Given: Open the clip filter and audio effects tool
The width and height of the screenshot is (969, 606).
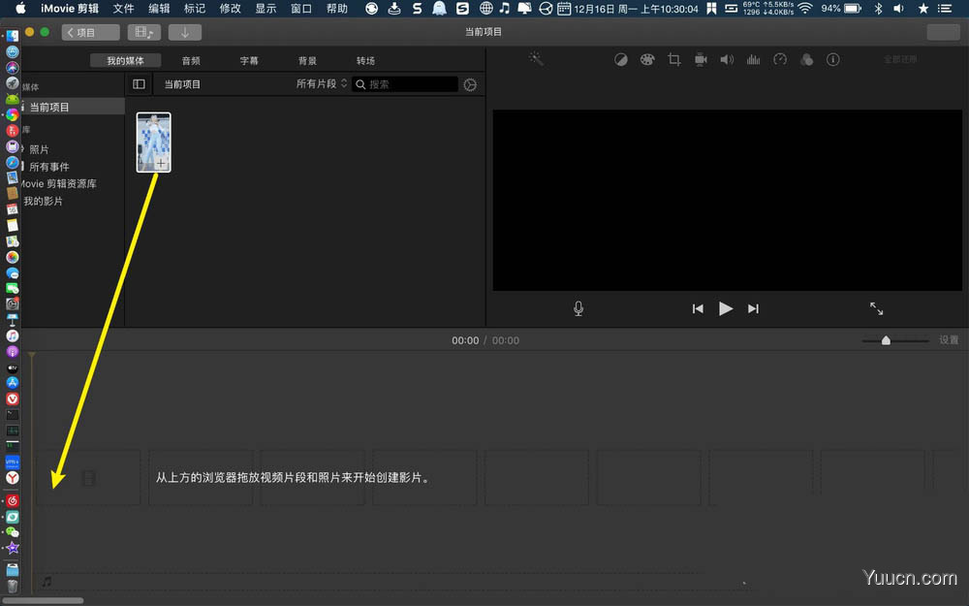Looking at the screenshot, I should tap(806, 59).
